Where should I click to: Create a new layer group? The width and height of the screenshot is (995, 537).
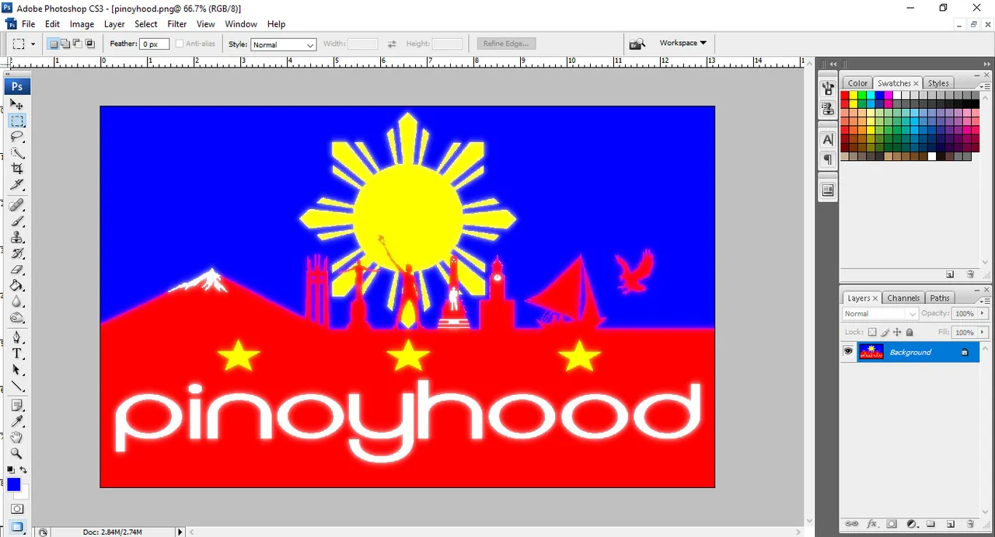tap(930, 524)
